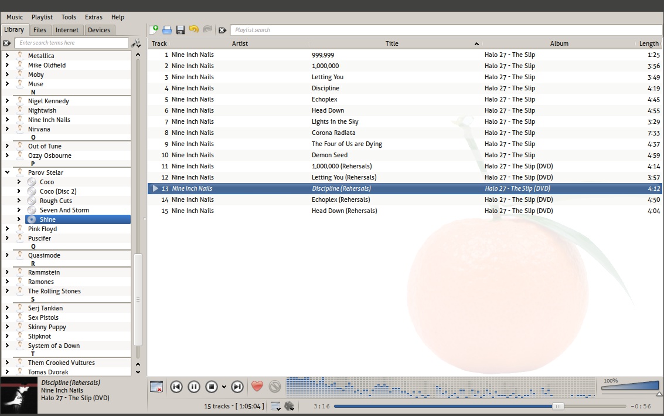Sort playlist by Artist column
Screen dimensions: 664x416
[x=240, y=43]
